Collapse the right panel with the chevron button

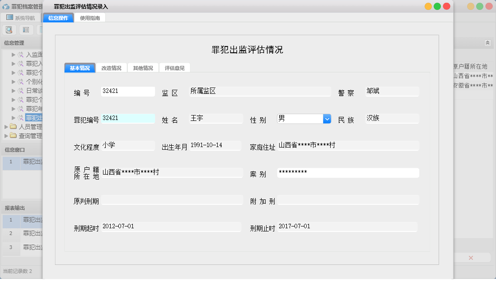(x=487, y=42)
